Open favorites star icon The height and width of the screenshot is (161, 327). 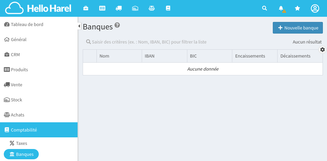pyautogui.click(x=297, y=8)
